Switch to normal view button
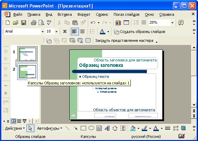198x141 pixels. point(13,121)
